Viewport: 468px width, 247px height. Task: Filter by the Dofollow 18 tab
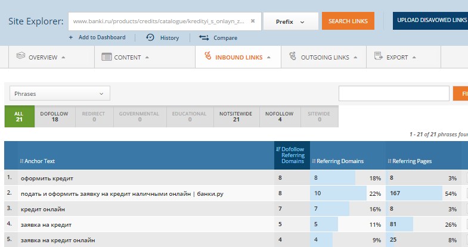click(x=55, y=117)
